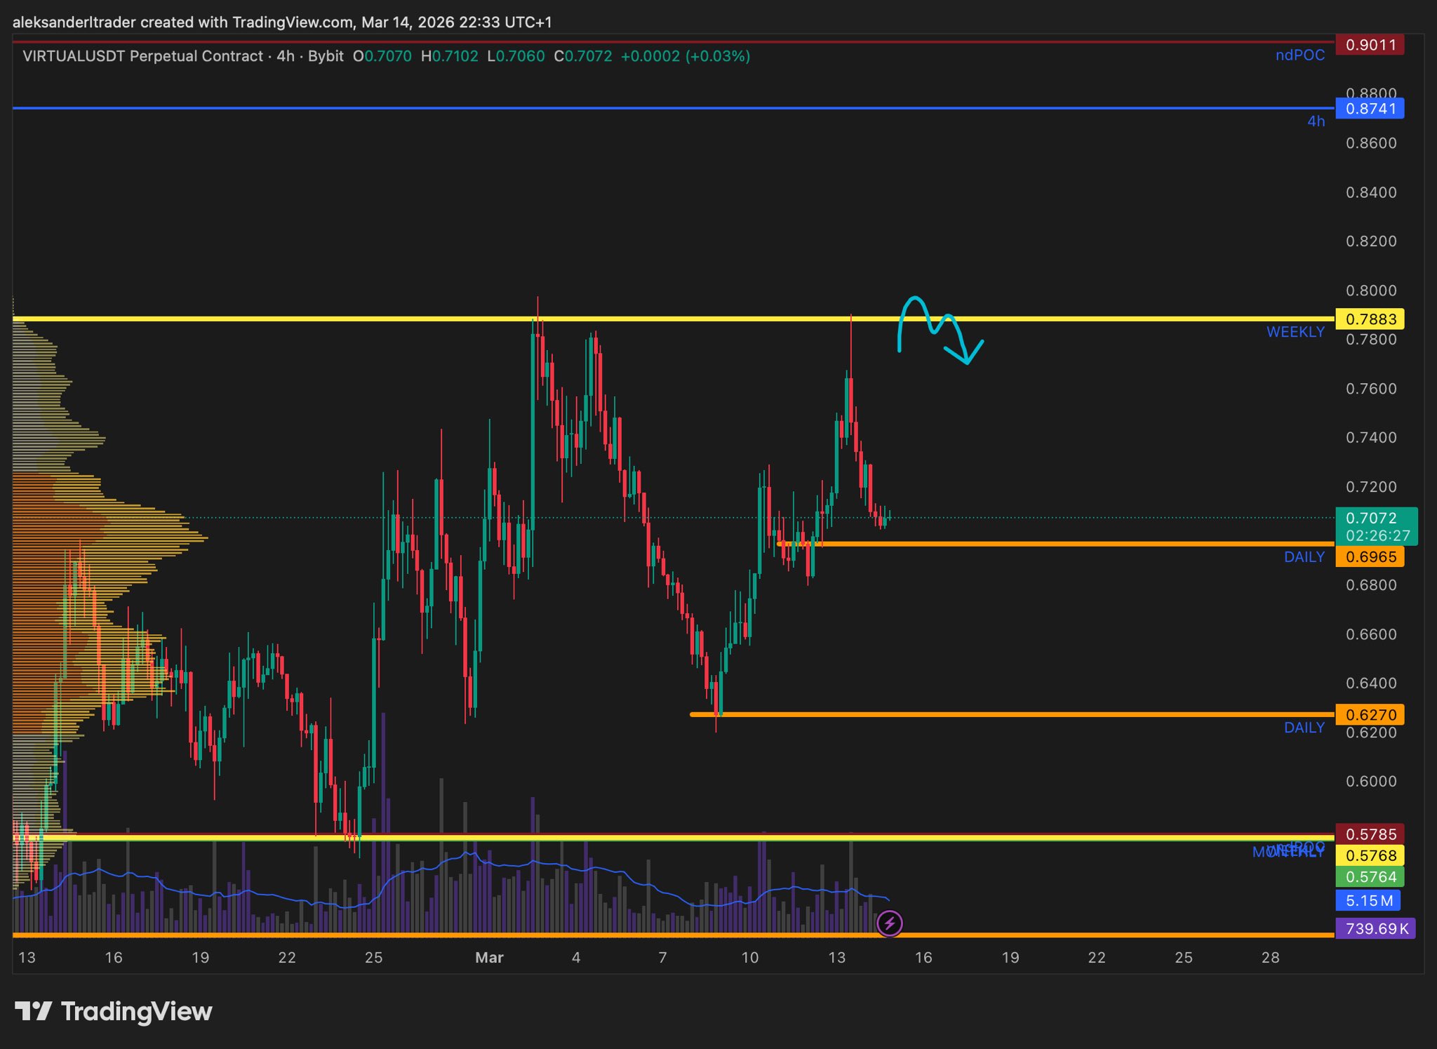Click the WEEKLY line text label
This screenshot has height=1049, width=1437.
[x=1295, y=332]
